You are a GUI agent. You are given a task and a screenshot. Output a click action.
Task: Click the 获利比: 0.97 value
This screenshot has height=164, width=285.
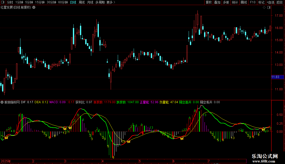coord(84,102)
